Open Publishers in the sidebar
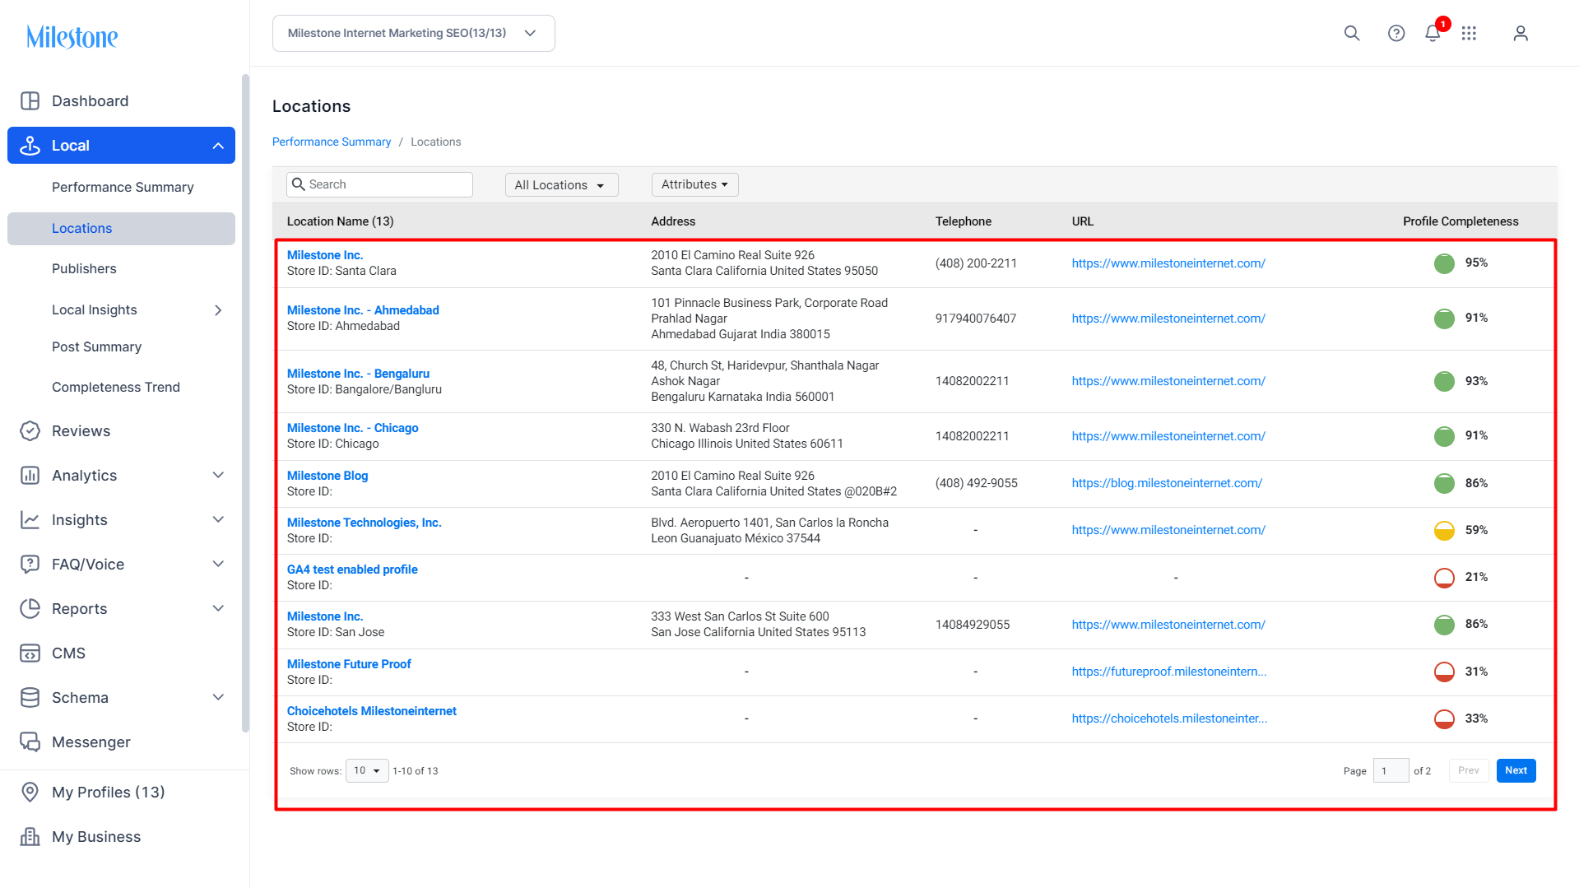Screen dimensions: 1579x888 (x=84, y=269)
